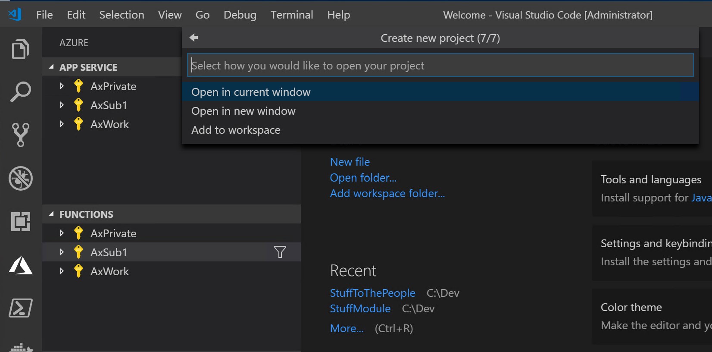Open the Search view in activity bar
The image size is (712, 352).
[20, 91]
